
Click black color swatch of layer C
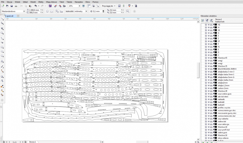216,55
